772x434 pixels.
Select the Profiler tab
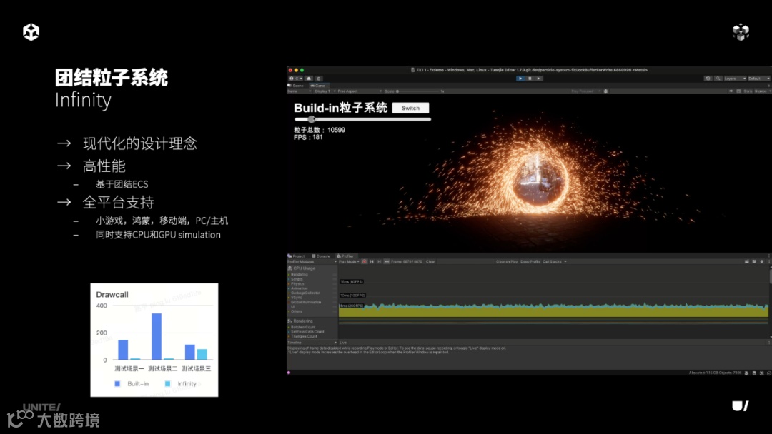click(345, 256)
